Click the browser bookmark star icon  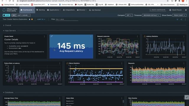(168, 1)
